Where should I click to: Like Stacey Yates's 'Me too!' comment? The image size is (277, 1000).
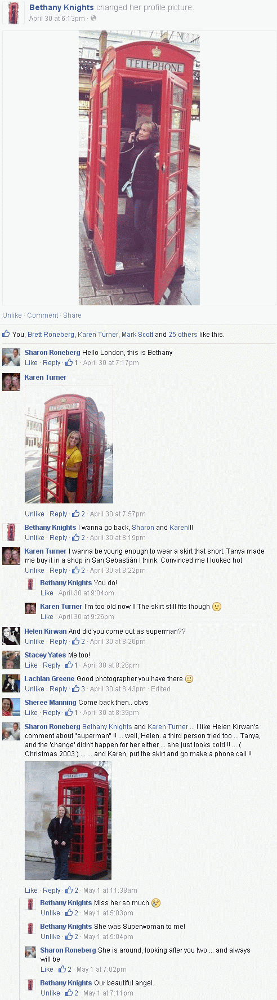pos(31,665)
